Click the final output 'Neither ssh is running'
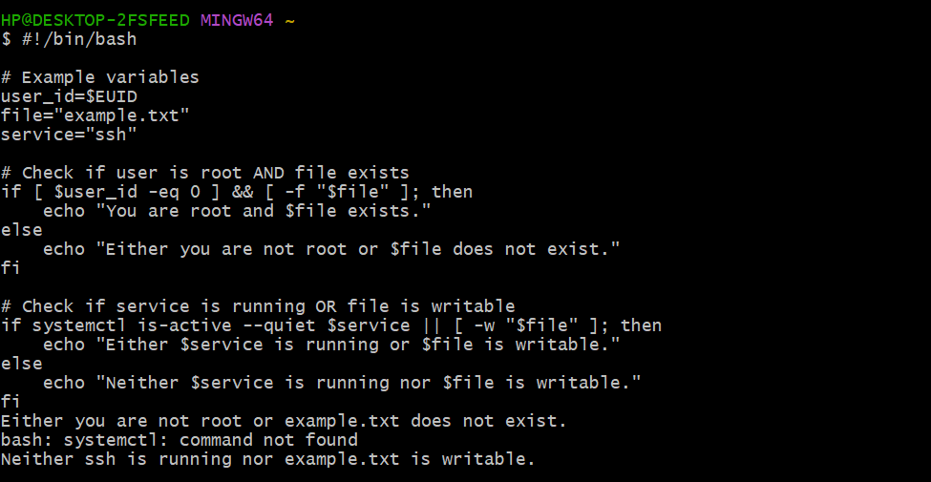Image resolution: width=931 pixels, height=482 pixels. point(267,459)
